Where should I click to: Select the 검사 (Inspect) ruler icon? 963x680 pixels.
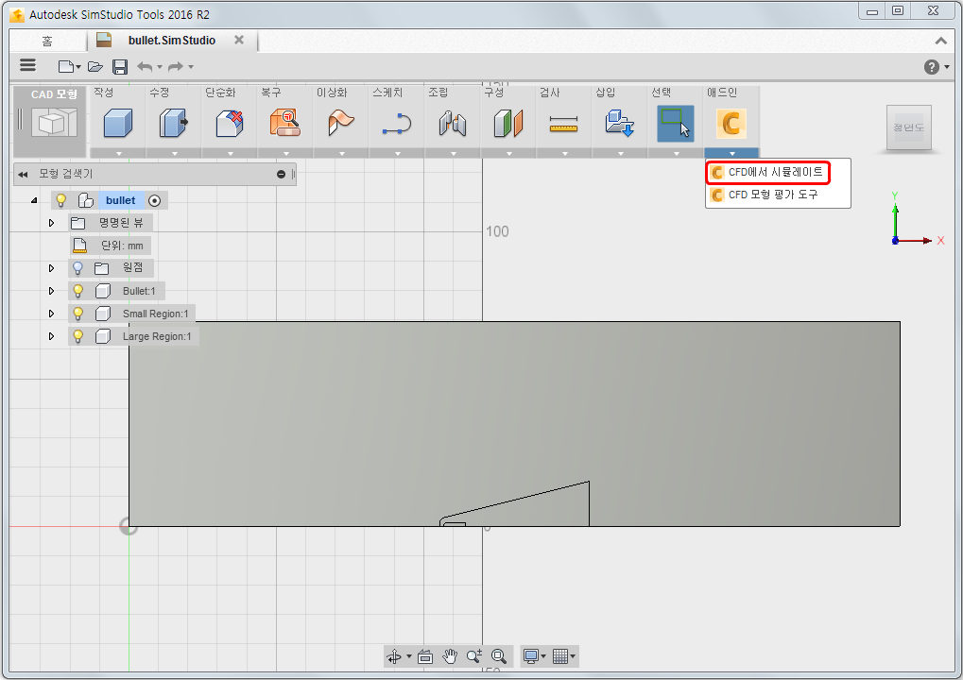pos(564,124)
